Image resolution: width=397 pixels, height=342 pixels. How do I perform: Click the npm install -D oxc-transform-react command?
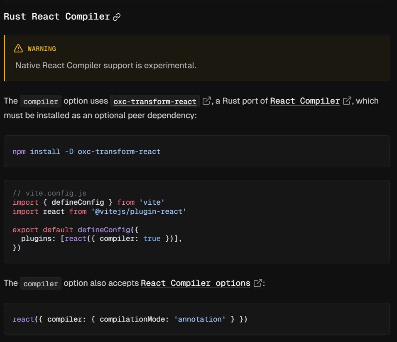coord(86,151)
